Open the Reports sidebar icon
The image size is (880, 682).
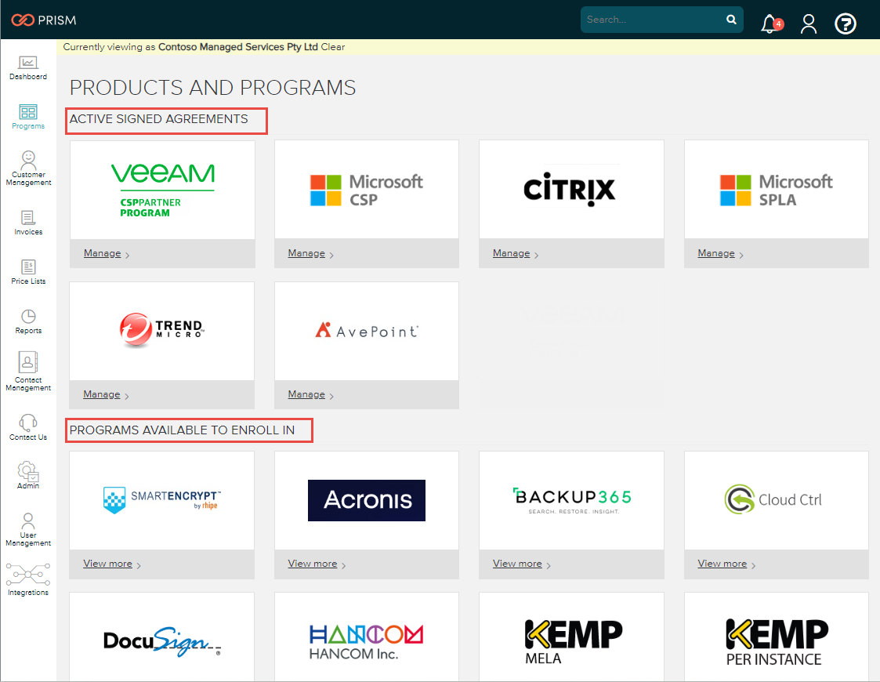tap(28, 321)
